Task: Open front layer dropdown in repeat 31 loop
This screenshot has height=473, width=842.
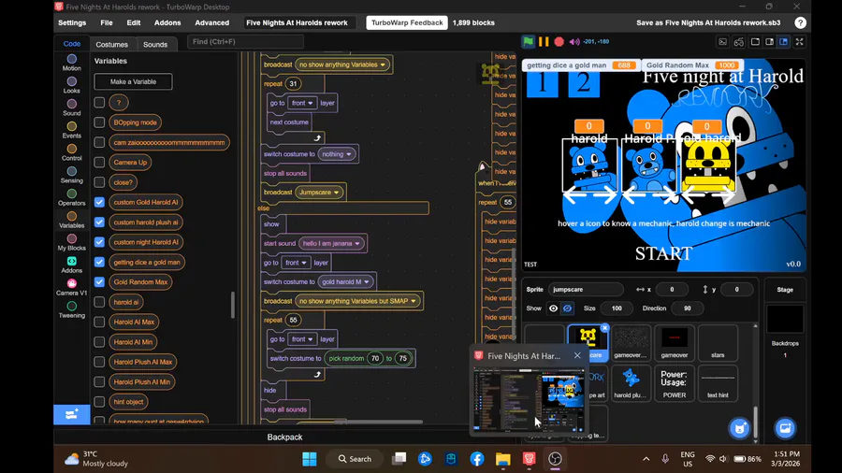Action: point(302,103)
